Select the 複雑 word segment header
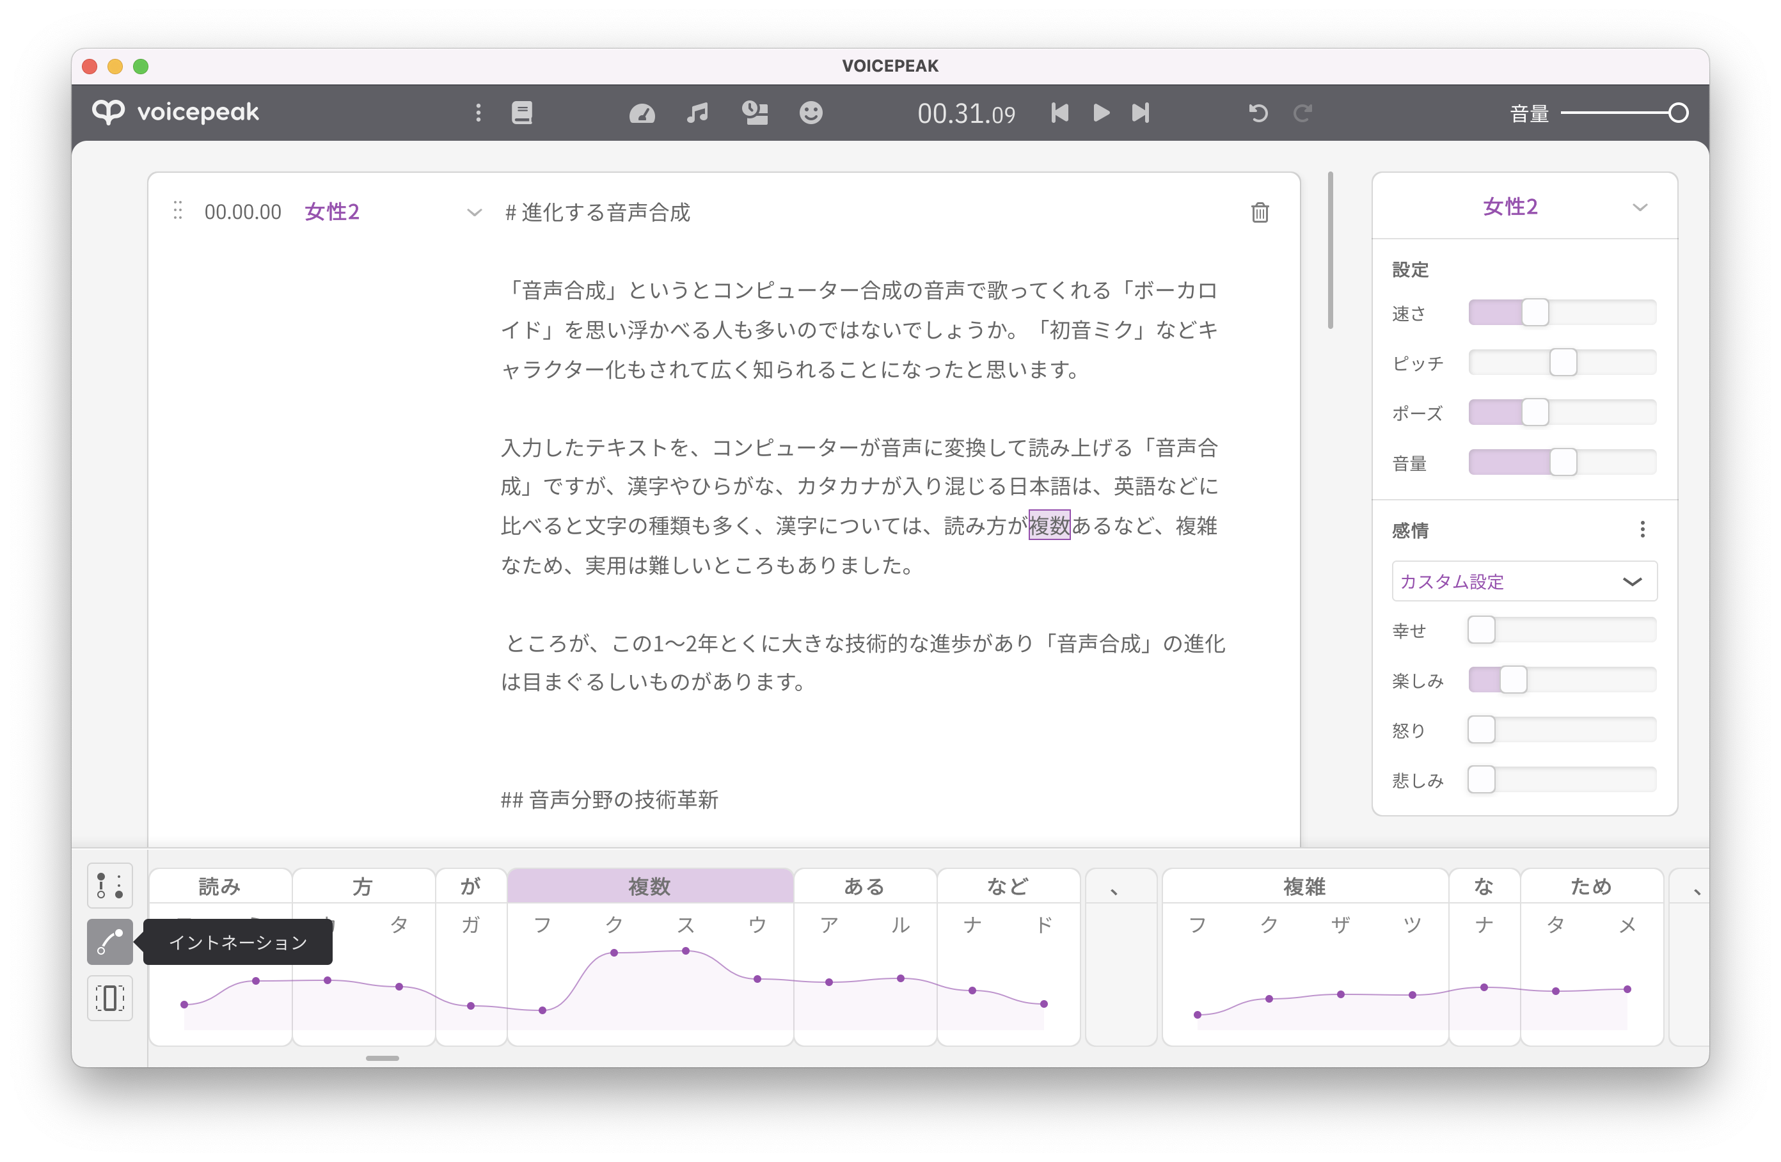Screen dimensions: 1781x1162 tap(1304, 886)
